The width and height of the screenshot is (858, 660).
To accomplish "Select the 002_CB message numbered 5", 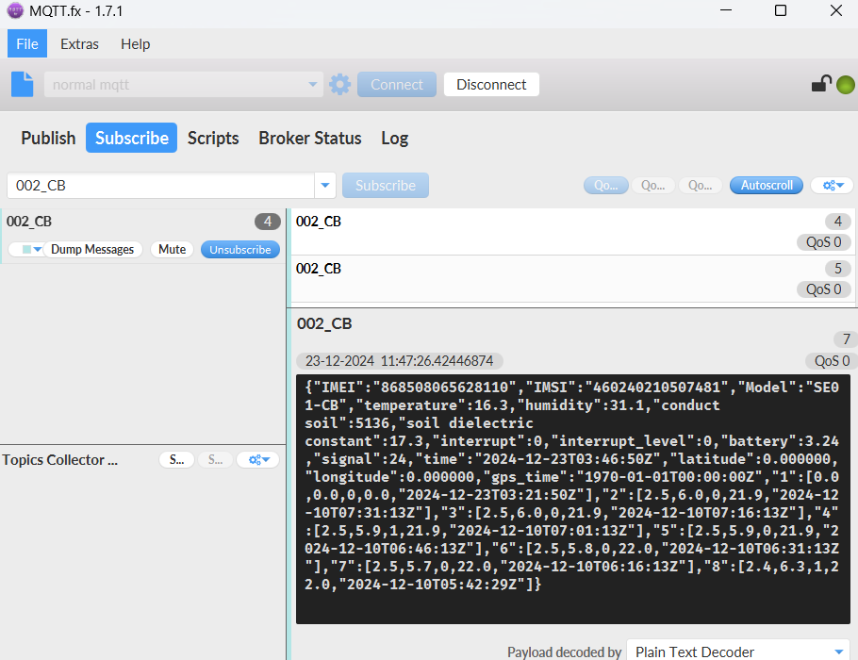I will 572,278.
